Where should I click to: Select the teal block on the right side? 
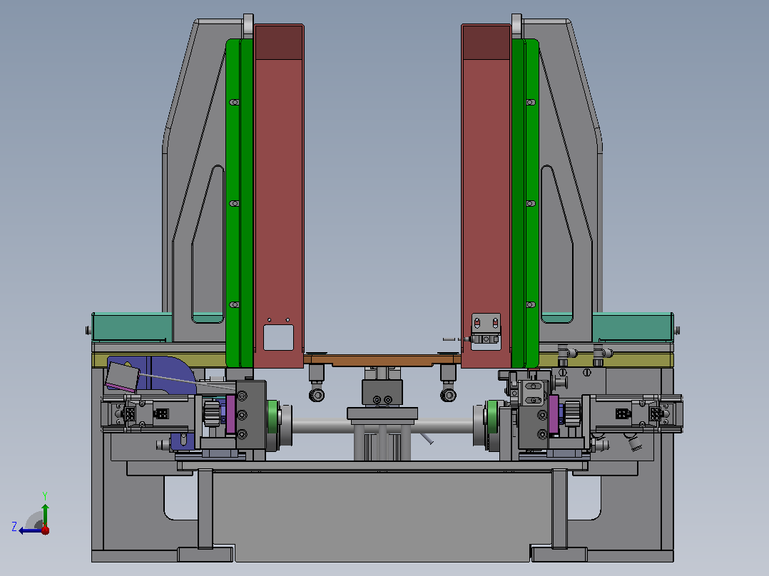[633, 327]
